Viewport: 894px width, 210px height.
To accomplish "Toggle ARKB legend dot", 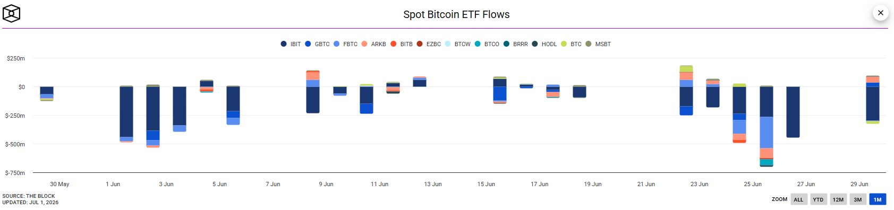I will click(364, 44).
